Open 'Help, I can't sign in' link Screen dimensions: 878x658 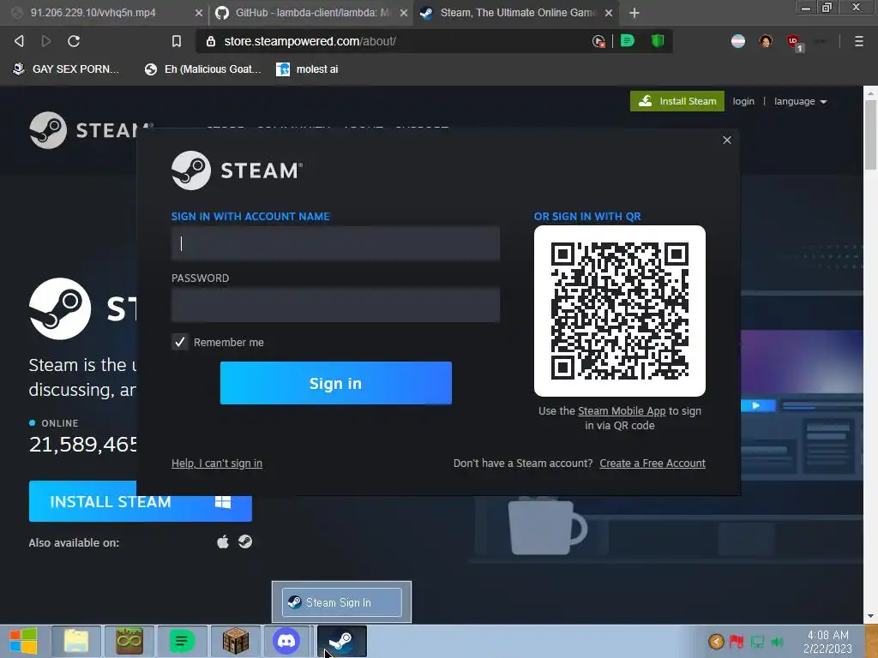[217, 464]
